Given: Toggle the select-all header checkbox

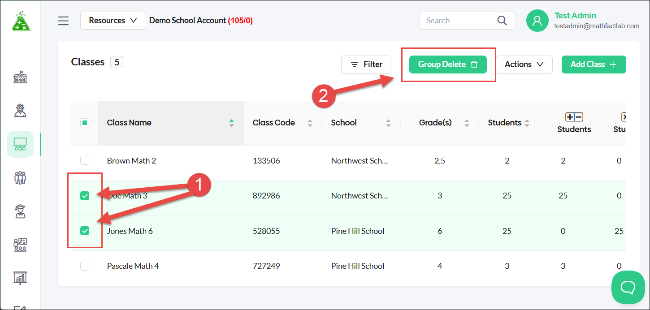Looking at the screenshot, I should [85, 123].
